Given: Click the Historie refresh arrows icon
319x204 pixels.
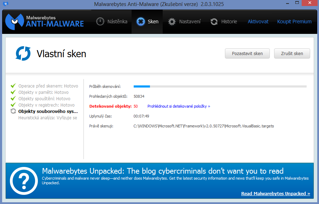Looking at the screenshot, I should 214,22.
